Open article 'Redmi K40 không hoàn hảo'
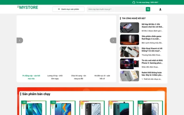 click(x=152, y=74)
